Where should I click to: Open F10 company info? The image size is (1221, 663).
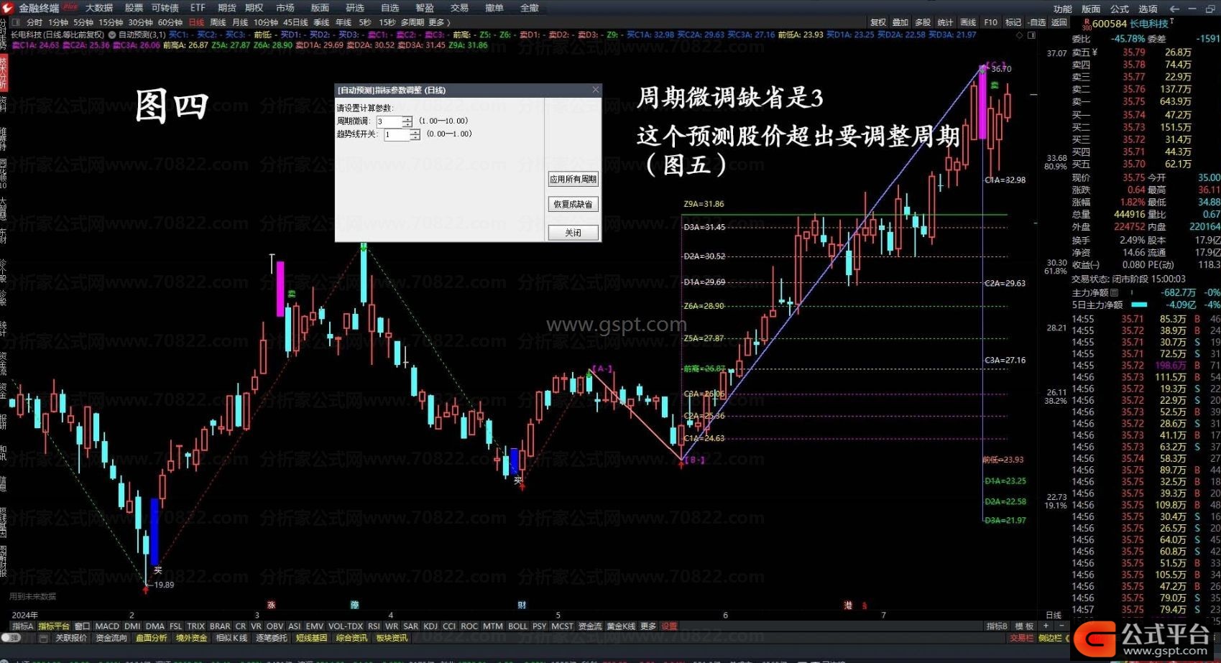coord(990,22)
